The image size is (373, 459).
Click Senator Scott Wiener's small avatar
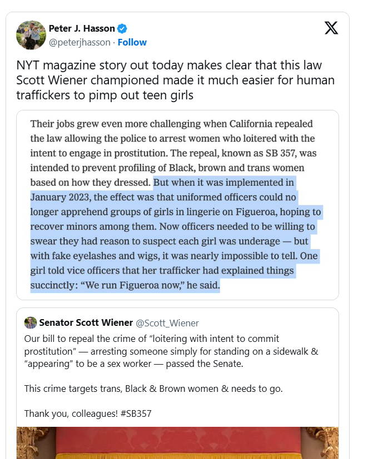point(31,322)
